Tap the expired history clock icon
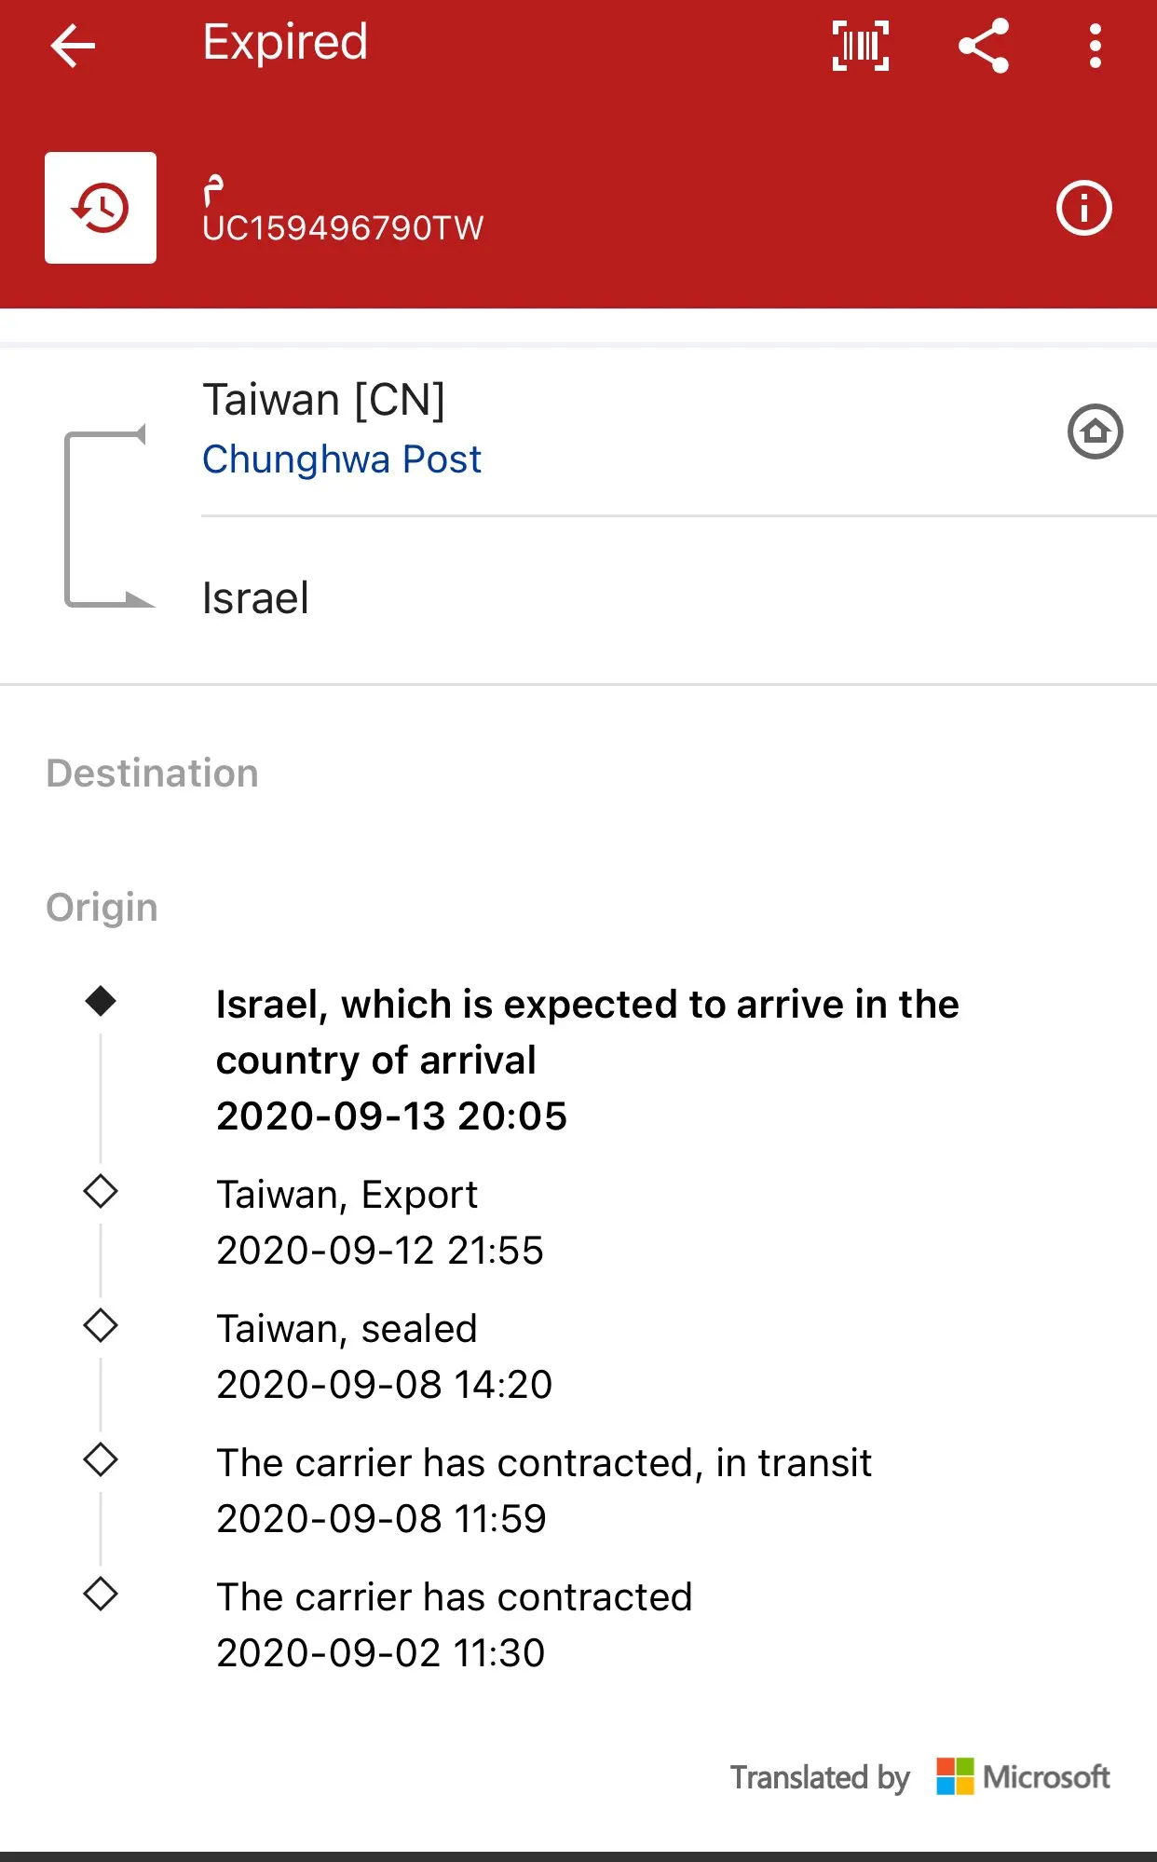Screen dimensions: 1157x1862 101,208
